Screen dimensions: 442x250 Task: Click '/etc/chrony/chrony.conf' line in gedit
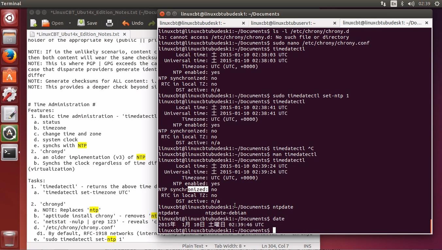point(75,227)
